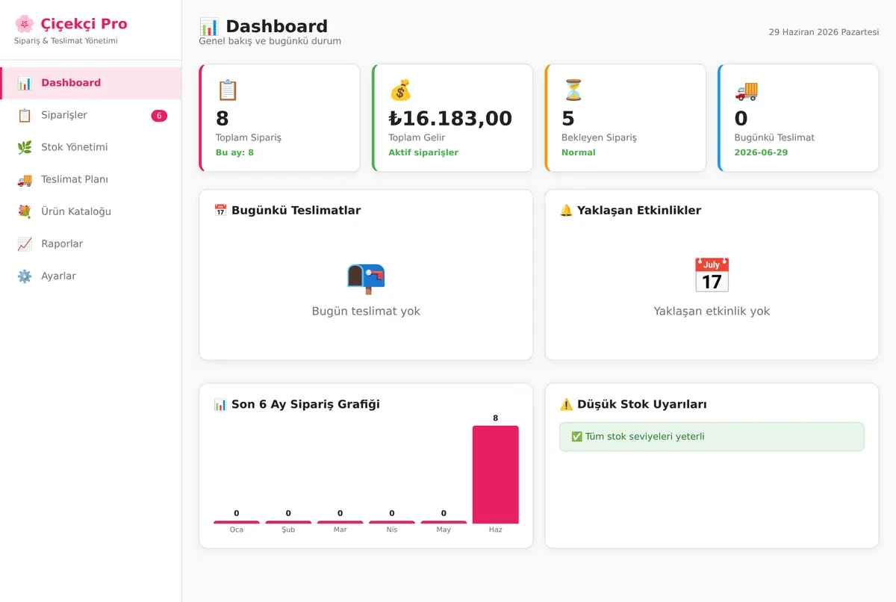
Task: Click the ₺16.183,00 revenue value
Action: pyautogui.click(x=450, y=119)
